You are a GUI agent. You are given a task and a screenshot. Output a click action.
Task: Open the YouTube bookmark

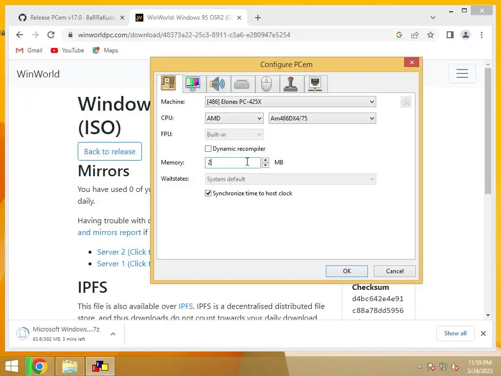[68, 50]
